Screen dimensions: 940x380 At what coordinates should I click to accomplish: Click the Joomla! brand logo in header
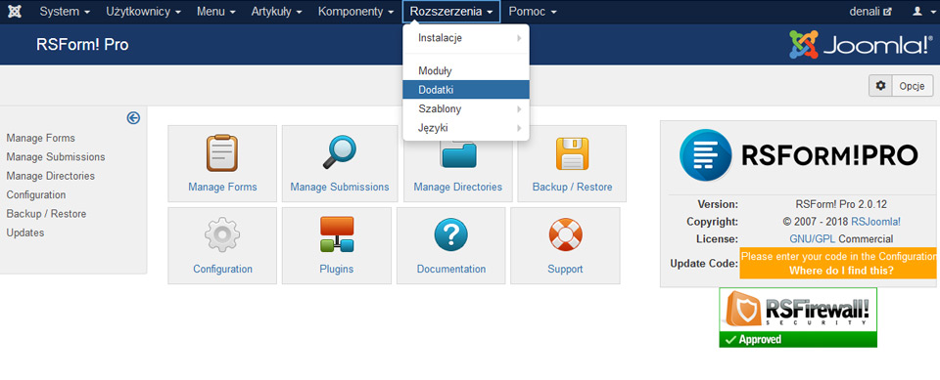(860, 44)
